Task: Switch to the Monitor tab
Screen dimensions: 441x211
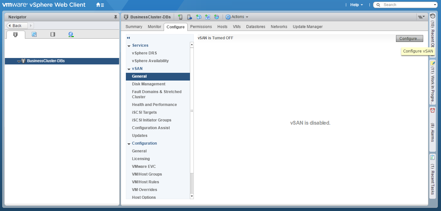Action: [x=154, y=27]
